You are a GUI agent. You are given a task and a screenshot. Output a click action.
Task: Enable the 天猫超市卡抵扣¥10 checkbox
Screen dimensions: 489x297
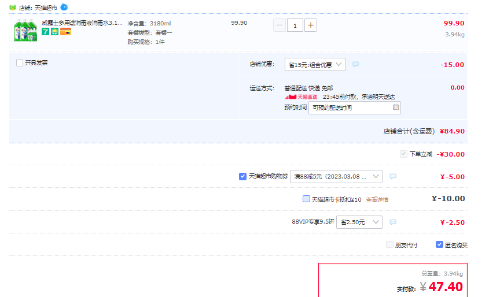point(306,199)
